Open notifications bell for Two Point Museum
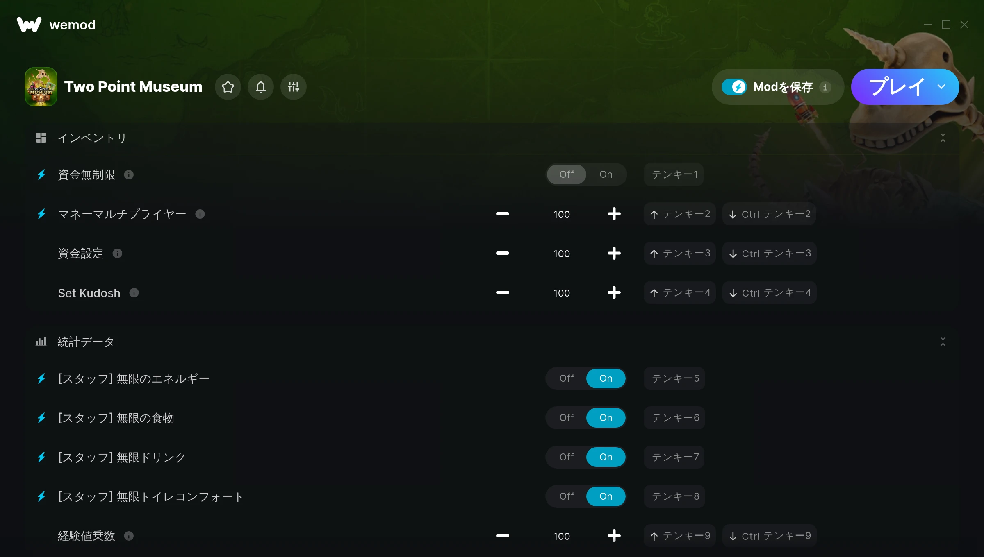The width and height of the screenshot is (984, 557). (x=261, y=87)
